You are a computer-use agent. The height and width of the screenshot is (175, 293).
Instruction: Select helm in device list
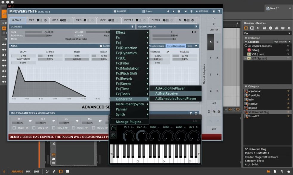tap(251, 99)
